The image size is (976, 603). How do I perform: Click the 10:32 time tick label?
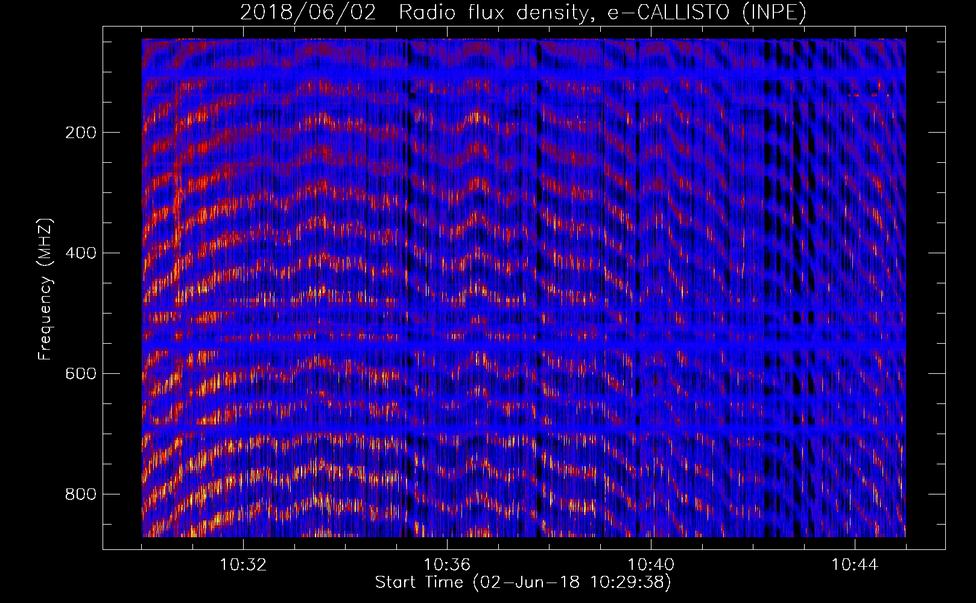(x=243, y=565)
